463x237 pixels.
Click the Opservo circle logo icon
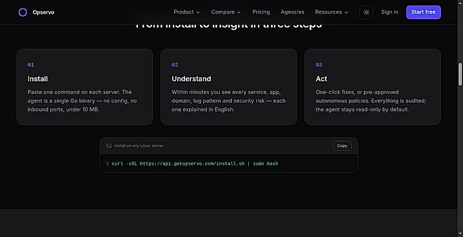tap(23, 12)
